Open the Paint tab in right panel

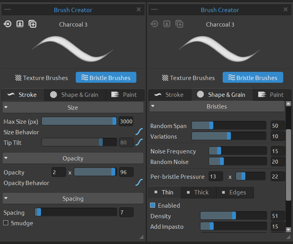(x=272, y=94)
